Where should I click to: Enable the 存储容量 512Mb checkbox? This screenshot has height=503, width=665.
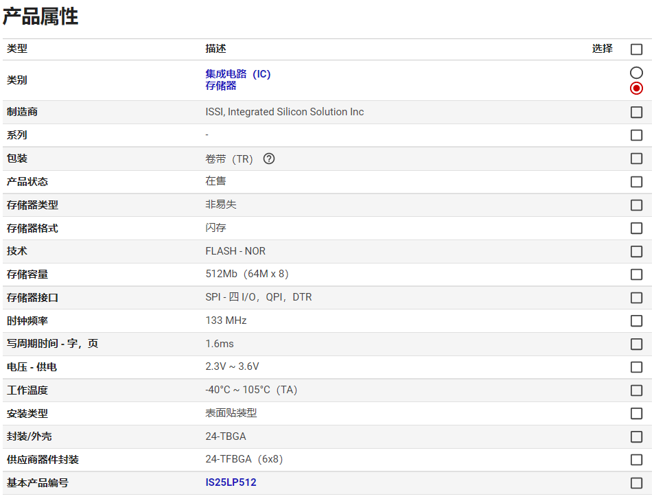tap(636, 274)
